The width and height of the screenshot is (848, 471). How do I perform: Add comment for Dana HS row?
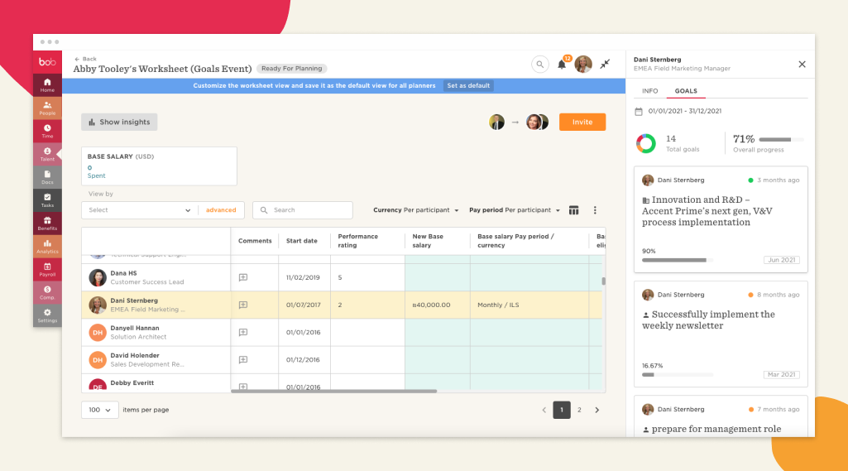point(243,277)
